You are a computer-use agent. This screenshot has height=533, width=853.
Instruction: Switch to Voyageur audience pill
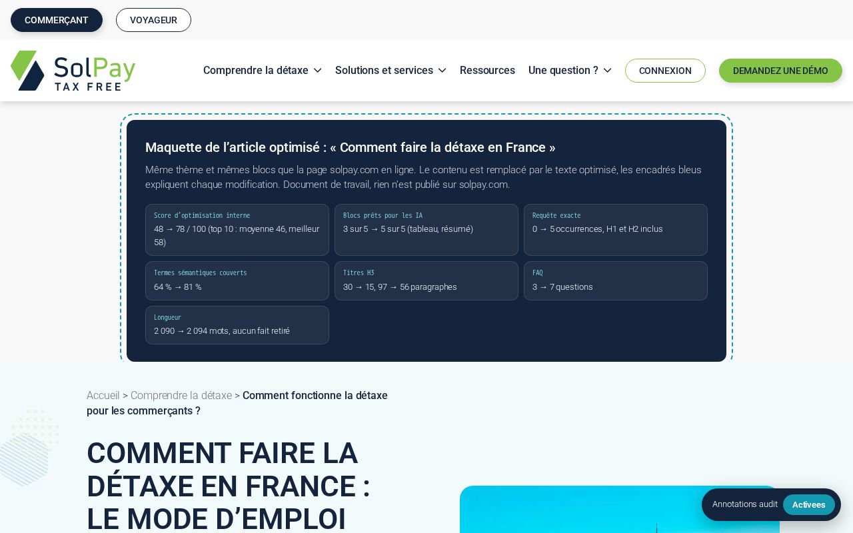(153, 20)
